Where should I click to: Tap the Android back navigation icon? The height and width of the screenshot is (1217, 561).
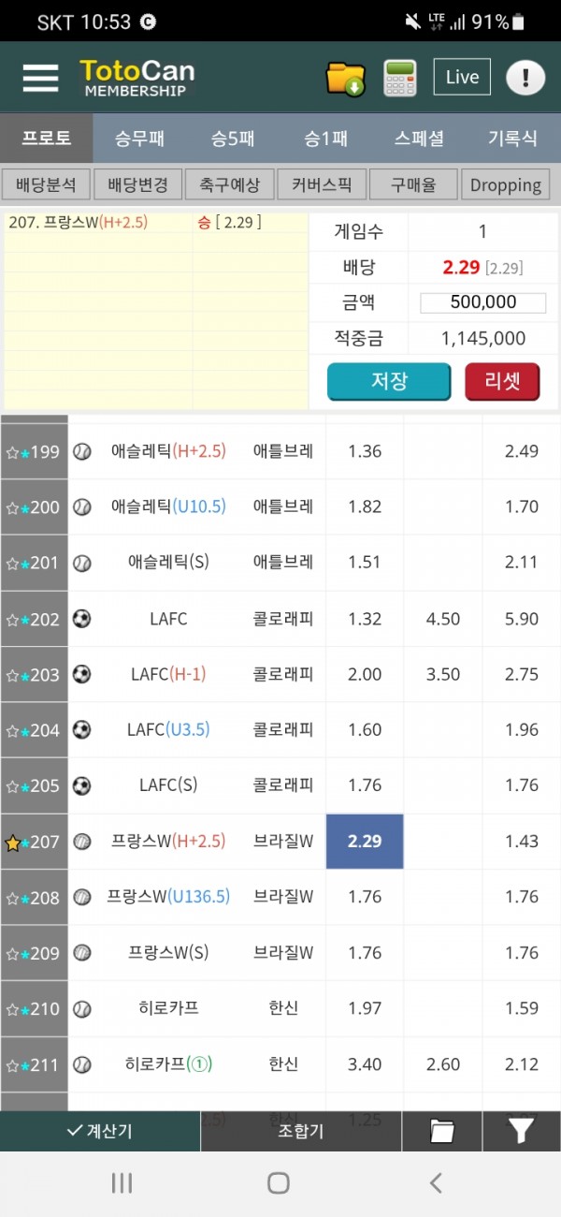tap(436, 1182)
